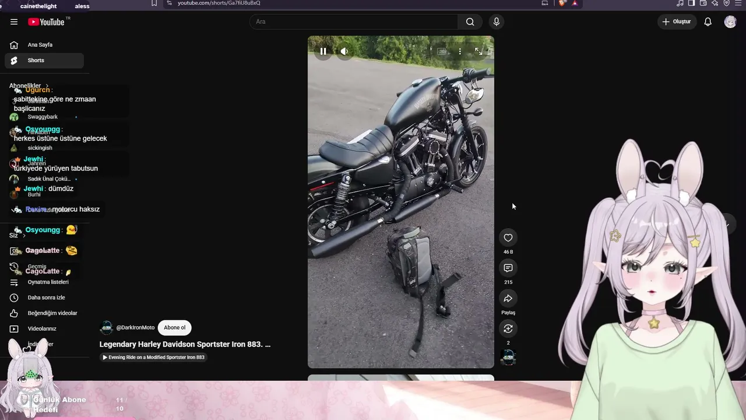Click the Ara search input field
746x420 pixels.
(x=354, y=22)
